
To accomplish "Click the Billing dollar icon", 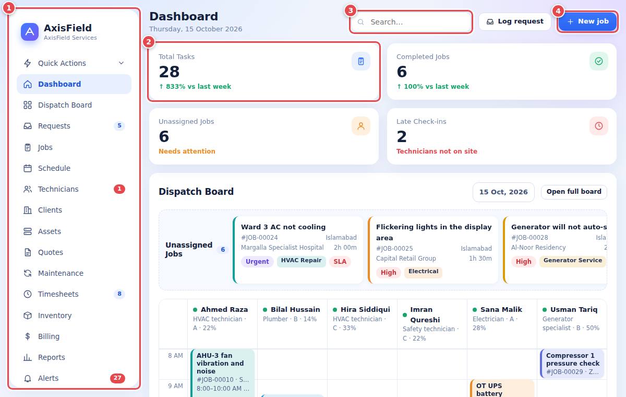I will pyautogui.click(x=28, y=336).
